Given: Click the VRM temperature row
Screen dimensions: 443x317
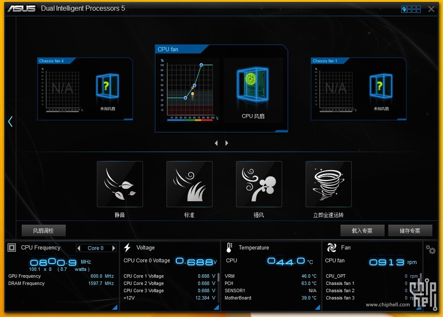Looking at the screenshot, I should click(x=271, y=276).
